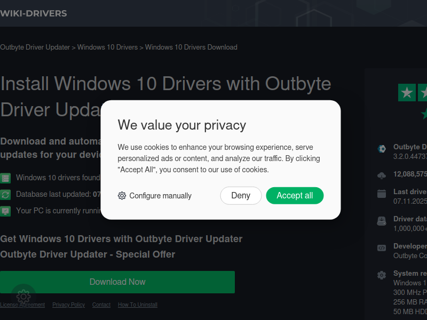Image resolution: width=427 pixels, height=320 pixels.
Task: Choose Configure manually for cookies
Action: (155, 196)
